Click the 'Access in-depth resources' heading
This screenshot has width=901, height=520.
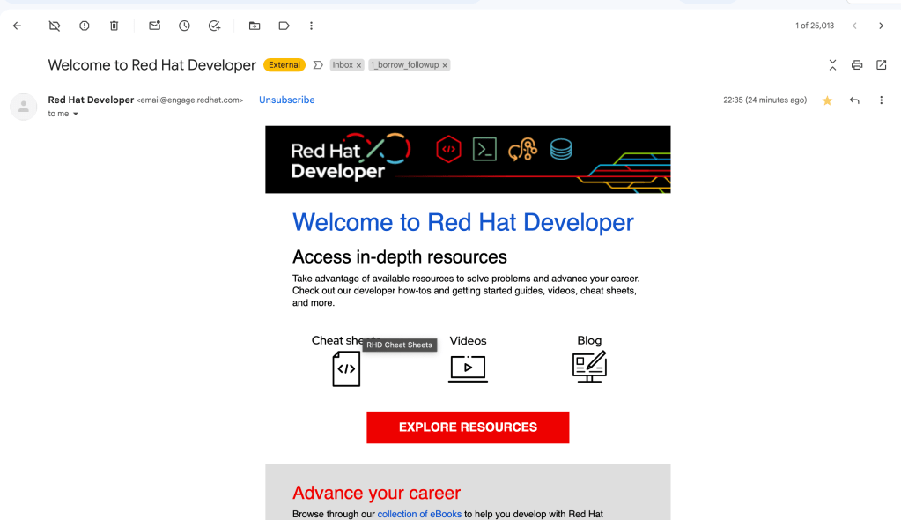pos(400,256)
